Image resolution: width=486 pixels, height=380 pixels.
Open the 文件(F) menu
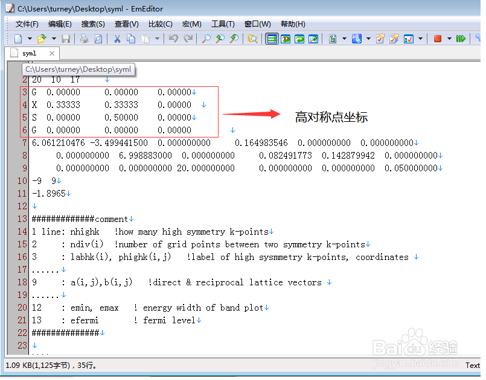pyautogui.click(x=27, y=24)
